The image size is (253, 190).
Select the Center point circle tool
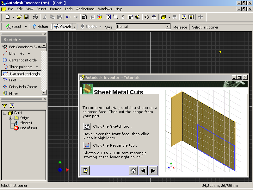coord(20,60)
